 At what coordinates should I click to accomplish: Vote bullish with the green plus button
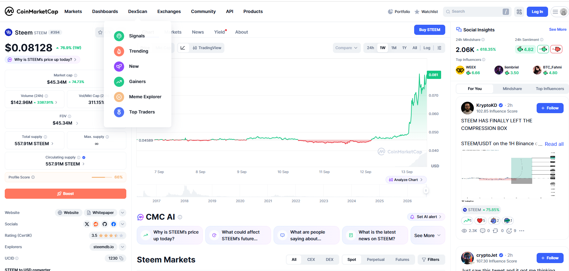(543, 49)
